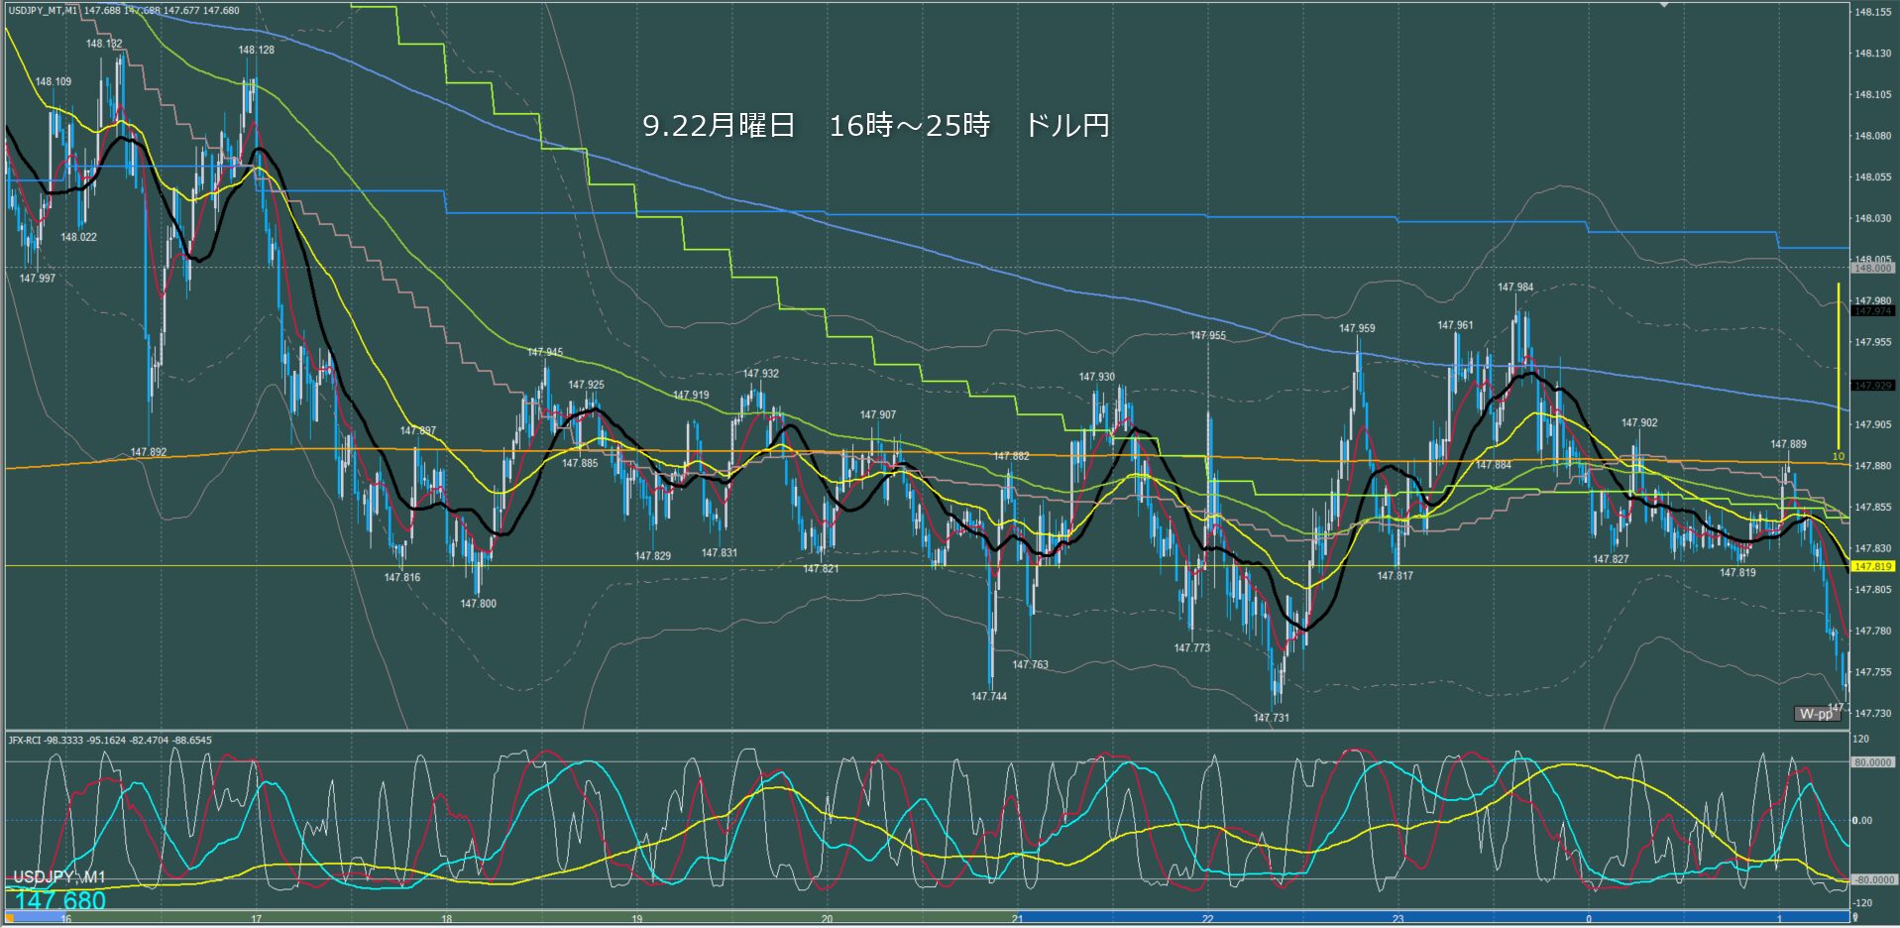
Task: Click the W-pp pivot label
Action: tap(1816, 714)
